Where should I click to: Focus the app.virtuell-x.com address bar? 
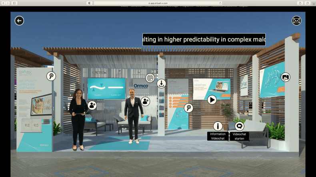click(158, 3)
